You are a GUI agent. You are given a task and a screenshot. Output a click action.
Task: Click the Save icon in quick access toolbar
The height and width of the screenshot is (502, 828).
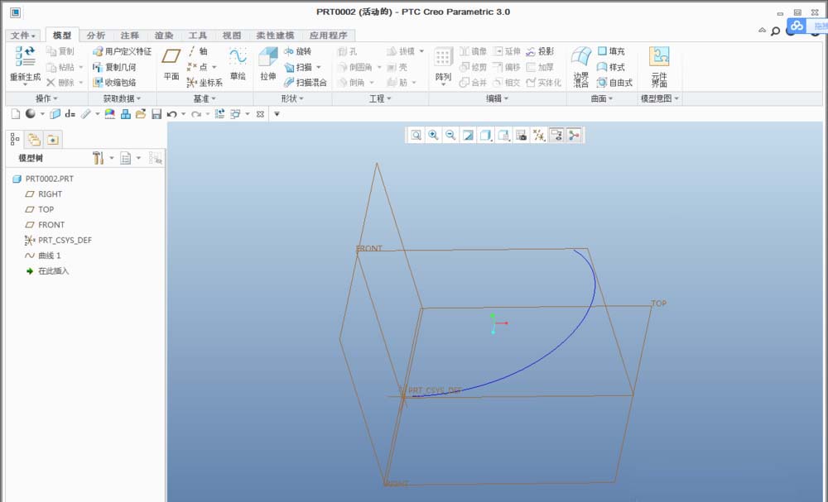pos(156,114)
